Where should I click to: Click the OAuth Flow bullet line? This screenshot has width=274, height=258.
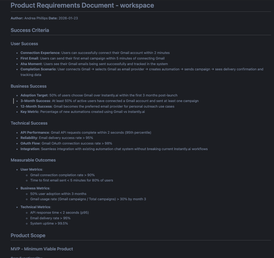[x=66, y=143]
